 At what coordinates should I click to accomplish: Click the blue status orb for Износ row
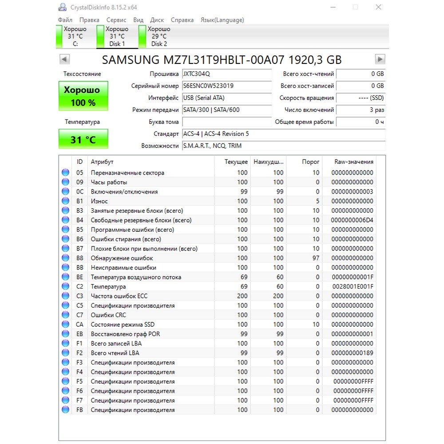click(x=65, y=201)
